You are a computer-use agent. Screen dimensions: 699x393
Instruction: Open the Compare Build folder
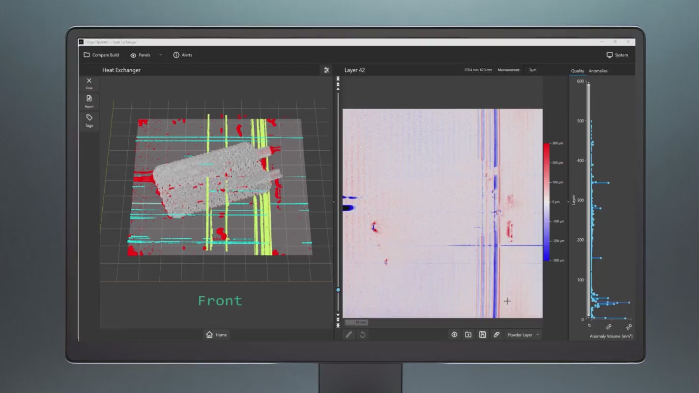pyautogui.click(x=101, y=55)
